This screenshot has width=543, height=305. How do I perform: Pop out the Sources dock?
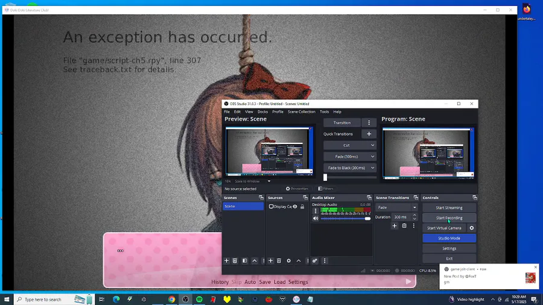(305, 198)
